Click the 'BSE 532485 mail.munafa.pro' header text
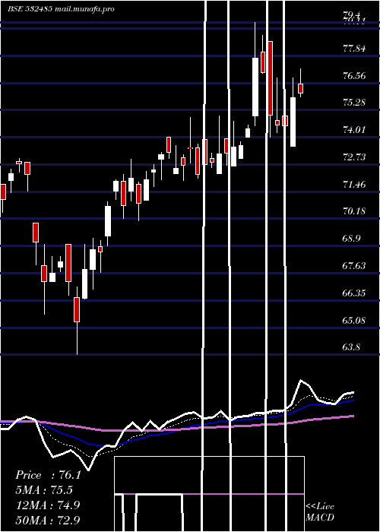Image resolution: width=380 pixels, height=532 pixels. pyautogui.click(x=61, y=9)
